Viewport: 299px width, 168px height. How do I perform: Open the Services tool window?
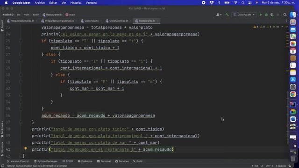point(122,161)
